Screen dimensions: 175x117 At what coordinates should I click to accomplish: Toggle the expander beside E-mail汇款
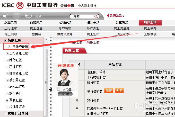click(x=7, y=87)
